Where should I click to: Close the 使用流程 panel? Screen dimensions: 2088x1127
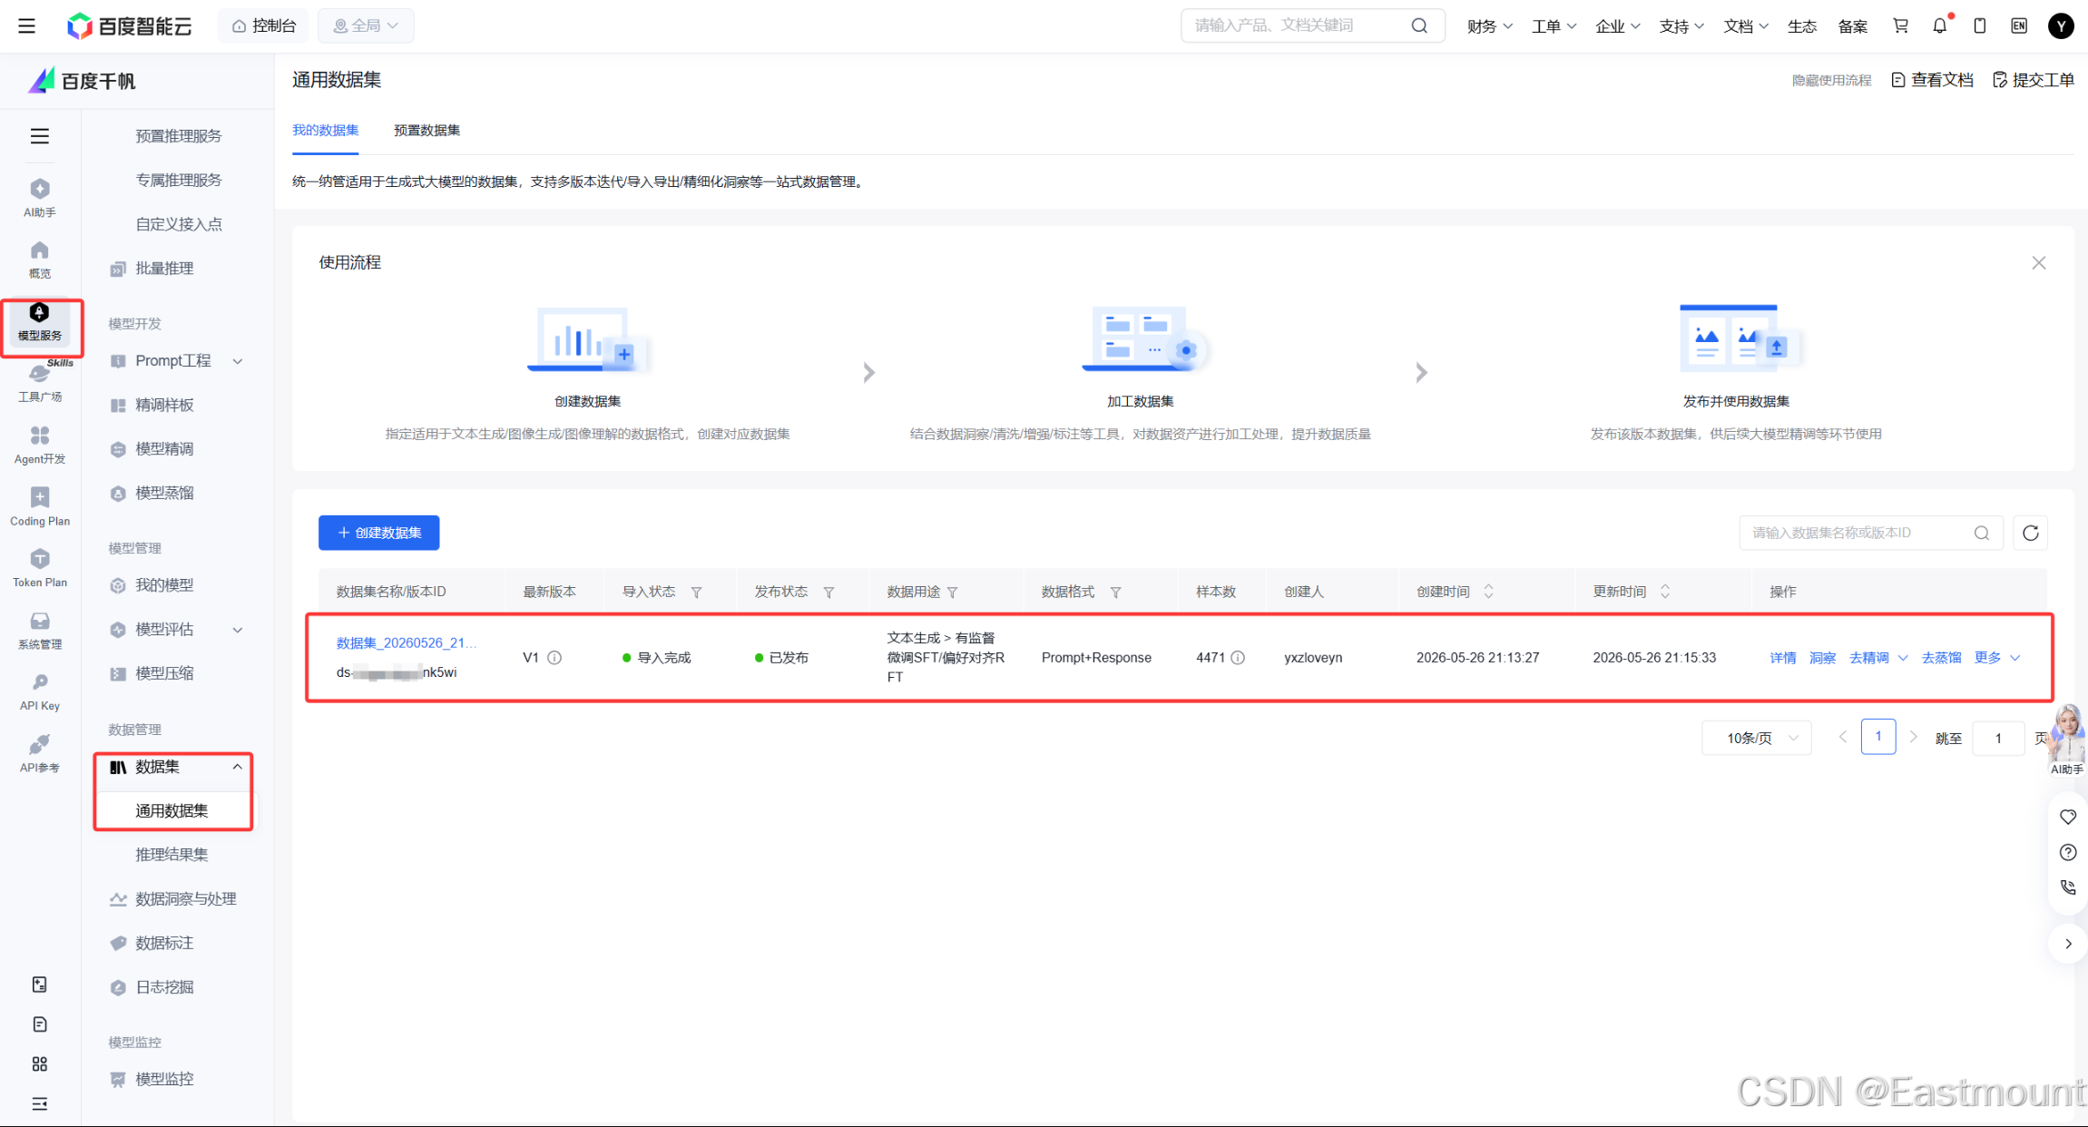click(x=2039, y=262)
